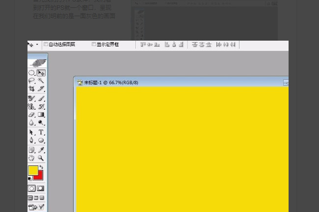Screen dimensions: 319x212
Task: Select the Brush tool
Action: click(41, 98)
